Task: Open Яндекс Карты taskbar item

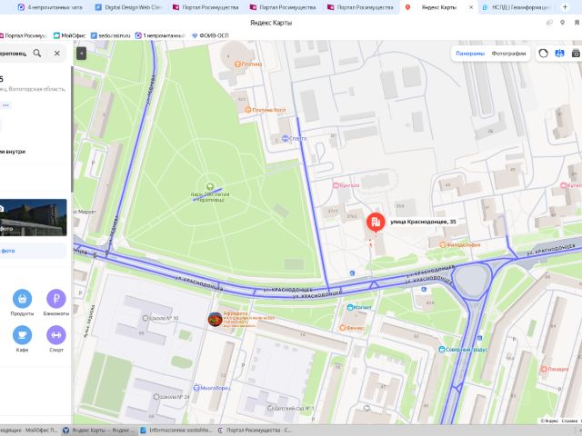Action: [x=99, y=430]
